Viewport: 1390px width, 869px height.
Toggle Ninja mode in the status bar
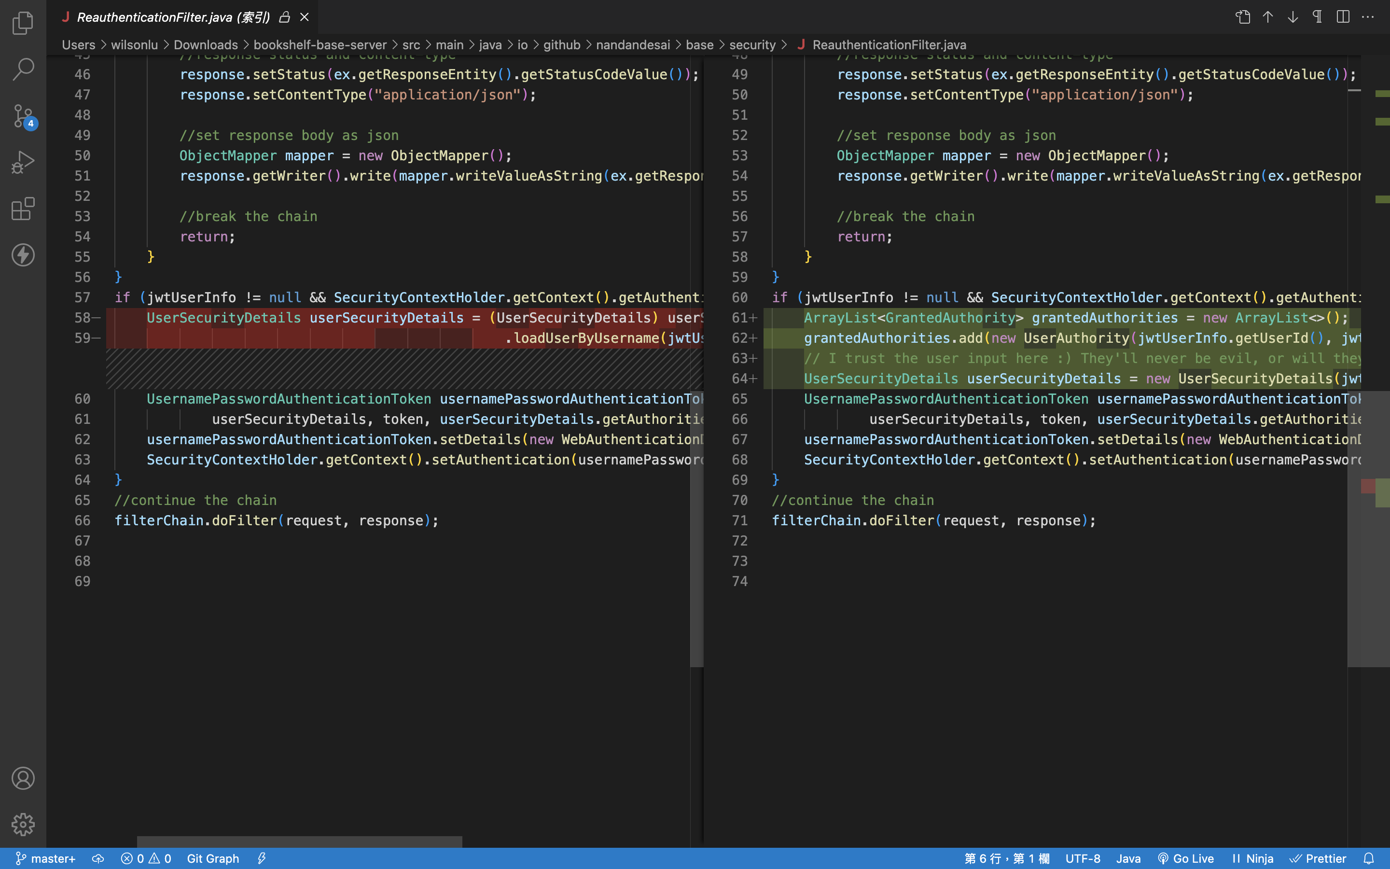point(1253,859)
